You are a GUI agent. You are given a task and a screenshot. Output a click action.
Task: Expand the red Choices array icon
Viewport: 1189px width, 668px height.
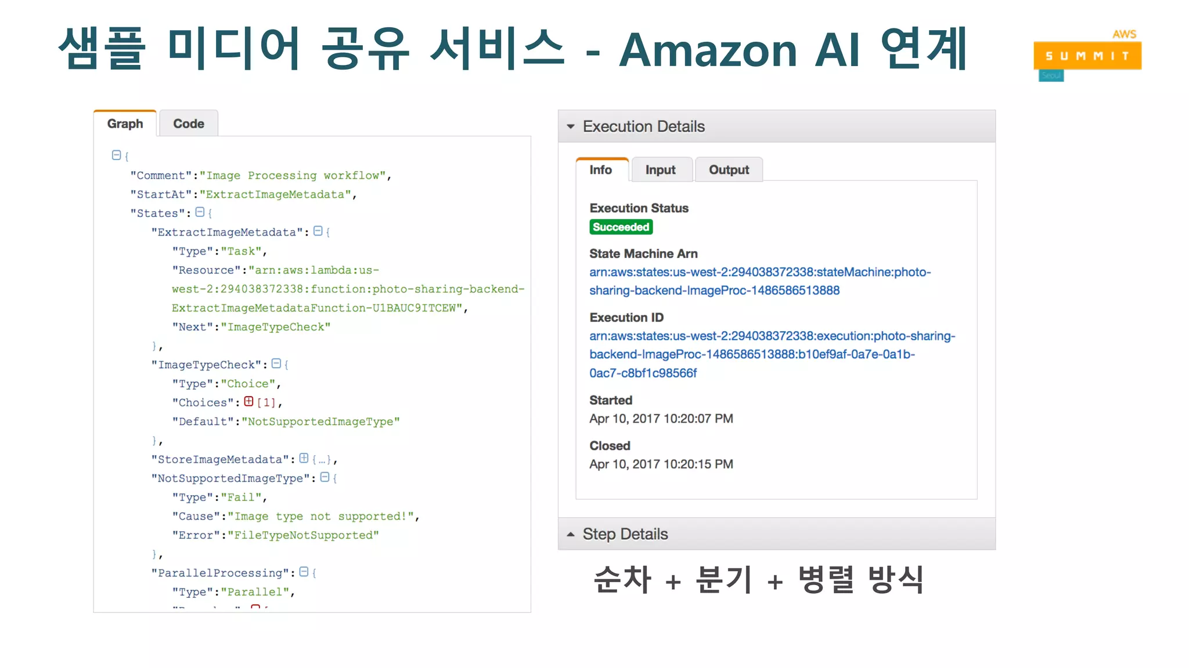pyautogui.click(x=248, y=401)
